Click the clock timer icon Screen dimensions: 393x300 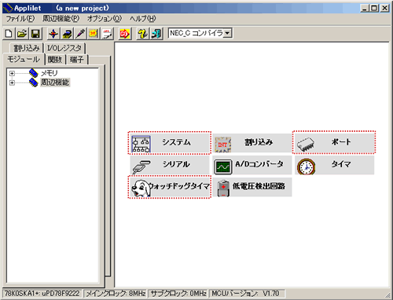306,166
